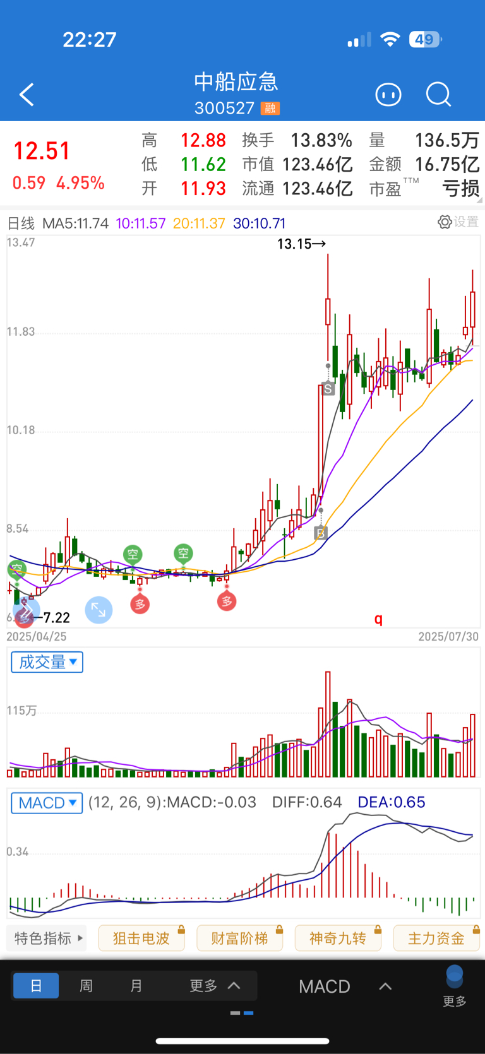
Task: Tap the DIFF:0.64 readout
Action: tap(307, 802)
